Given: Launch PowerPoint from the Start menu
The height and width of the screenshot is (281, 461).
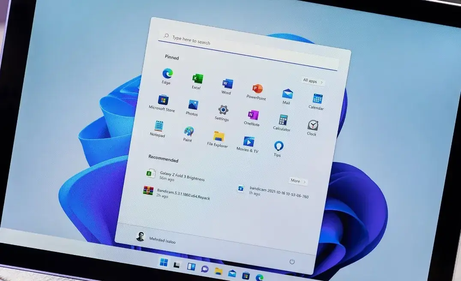Looking at the screenshot, I should (257, 89).
